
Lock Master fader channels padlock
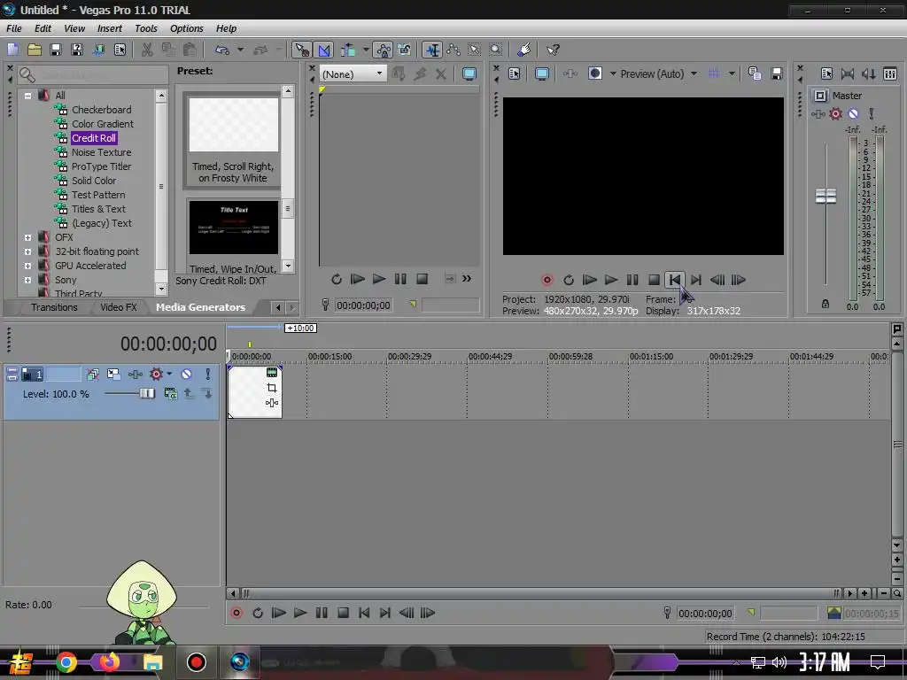(x=826, y=304)
